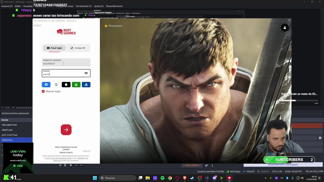Screen dimensions: 324x182
Task: Uncheck the Manter login checkbox
Action: point(43,91)
